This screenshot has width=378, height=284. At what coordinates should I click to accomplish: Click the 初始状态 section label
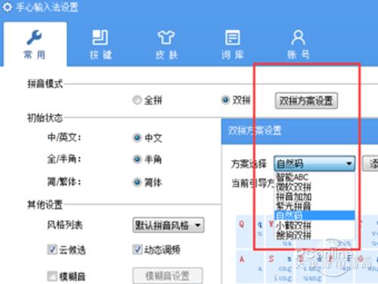click(x=45, y=117)
